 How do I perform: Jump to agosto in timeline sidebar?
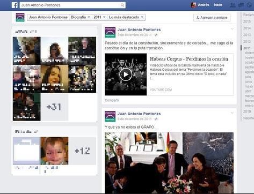249,72
